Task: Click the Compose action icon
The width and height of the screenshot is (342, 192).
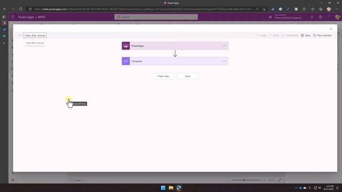Action: coord(126,61)
